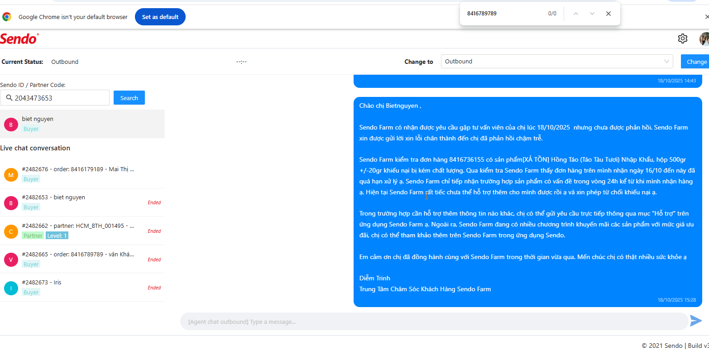
Task: Click the Sendo logo
Action: (x=19, y=39)
